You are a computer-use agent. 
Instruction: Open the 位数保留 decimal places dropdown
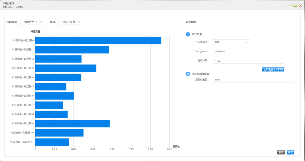coord(32,22)
